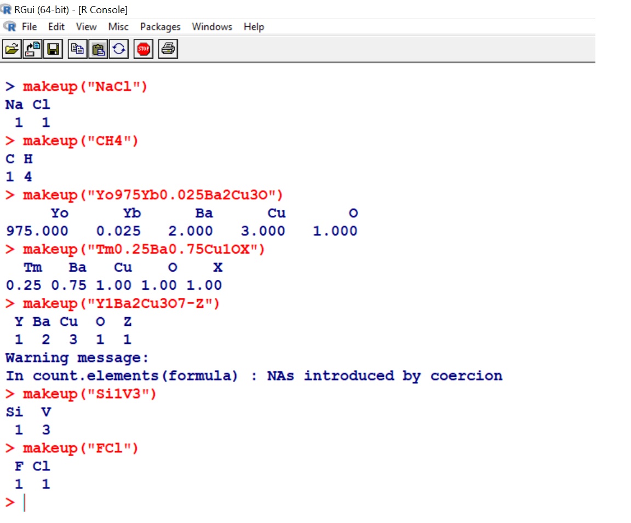This screenshot has height=523, width=631.
Task: Click the Paste clipboard toolbar icon
Action: 98,50
